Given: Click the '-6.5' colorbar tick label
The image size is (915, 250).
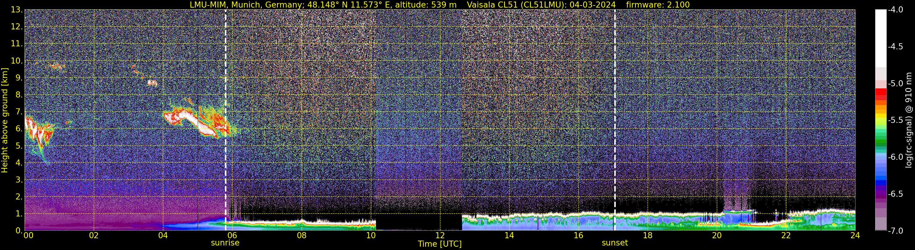Looking at the screenshot, I should tap(895, 194).
